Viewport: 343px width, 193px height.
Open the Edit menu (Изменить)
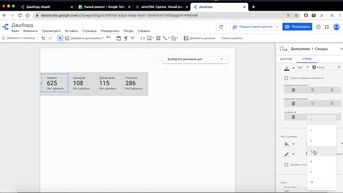tap(31, 31)
